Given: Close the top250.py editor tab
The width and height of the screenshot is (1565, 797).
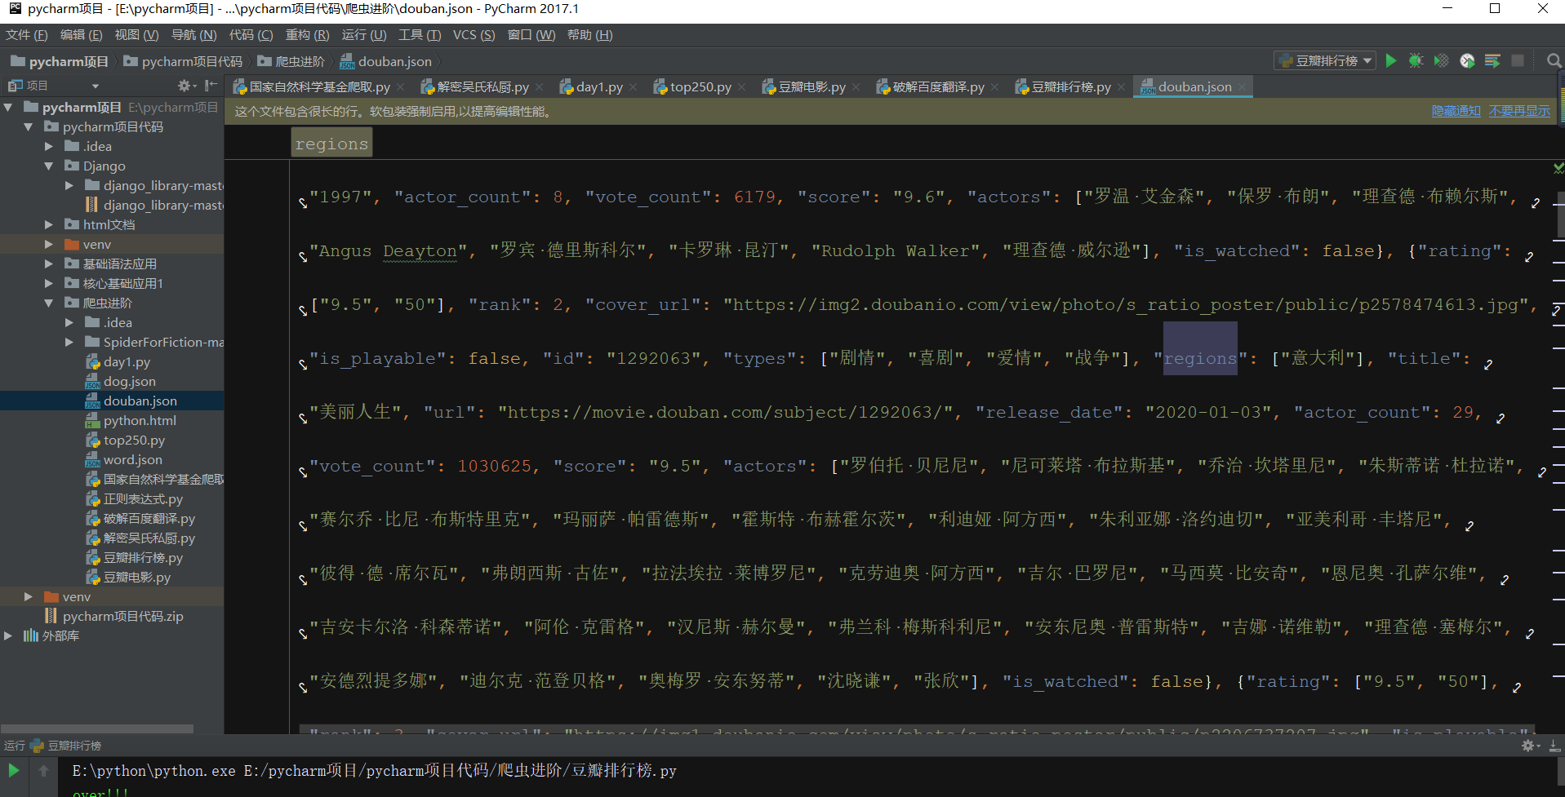Looking at the screenshot, I should point(741,87).
